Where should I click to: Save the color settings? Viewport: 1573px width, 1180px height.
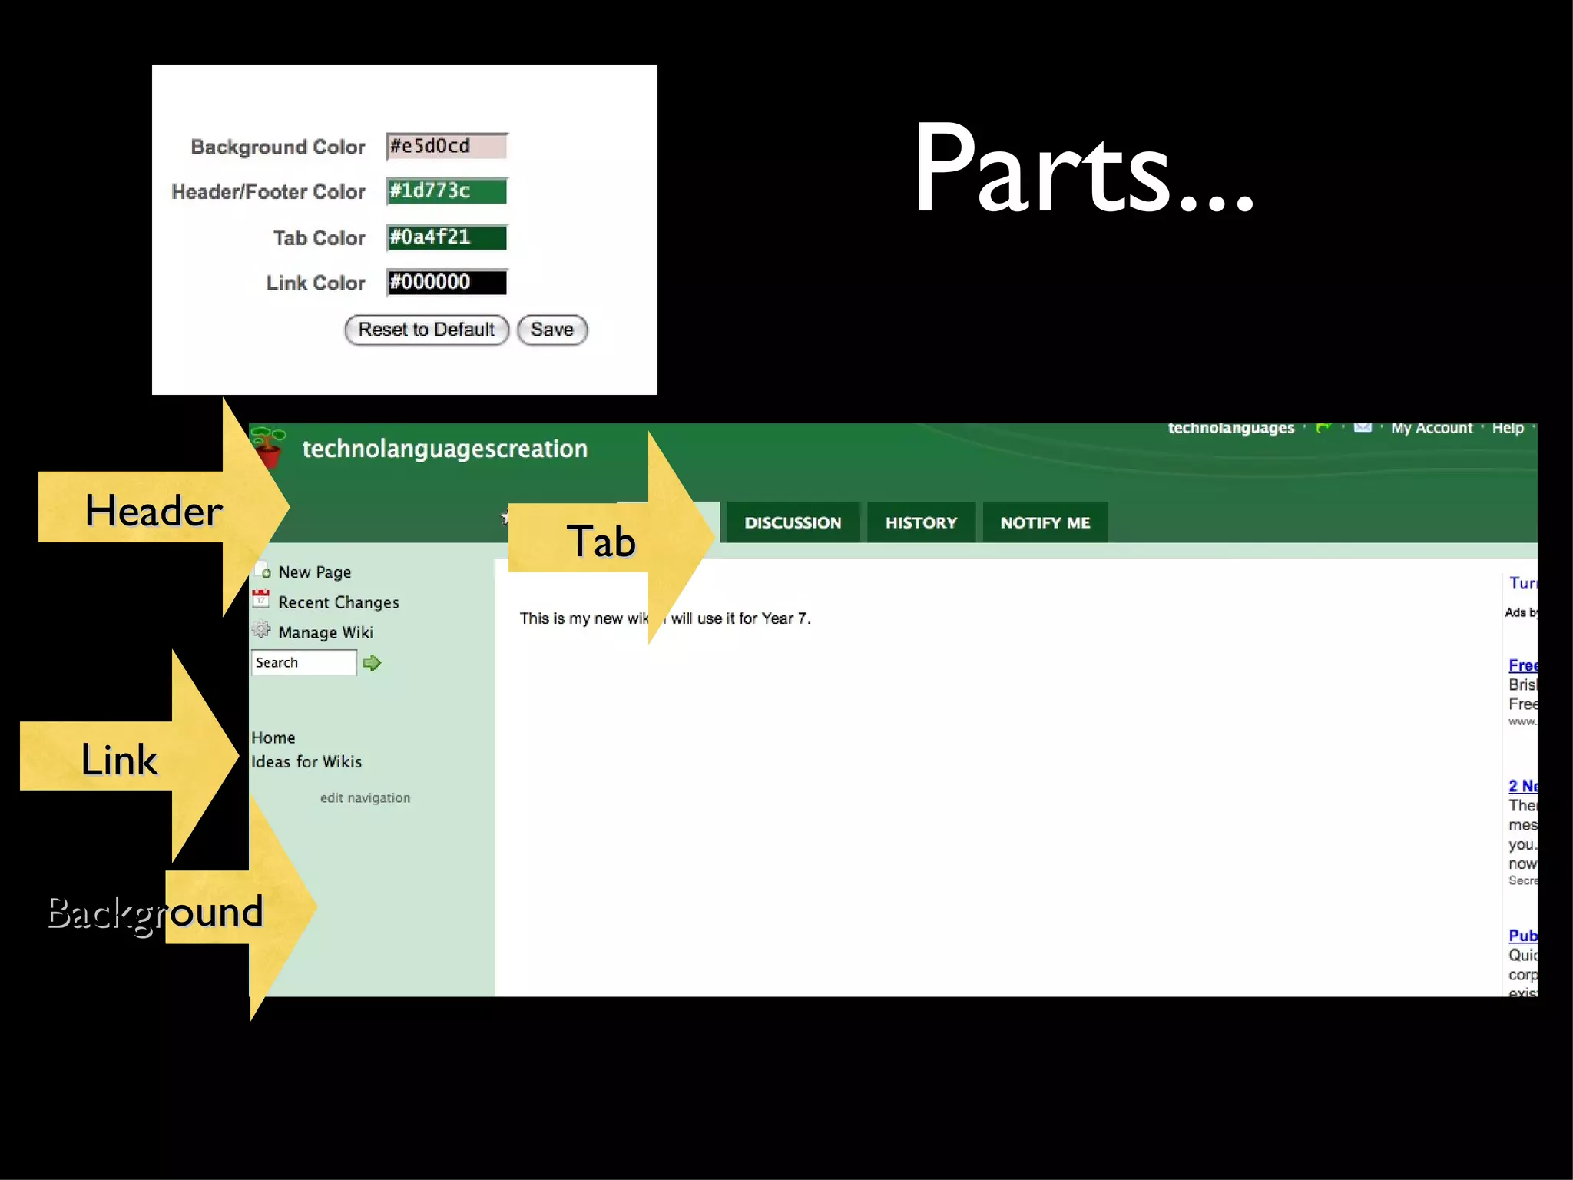coord(552,330)
